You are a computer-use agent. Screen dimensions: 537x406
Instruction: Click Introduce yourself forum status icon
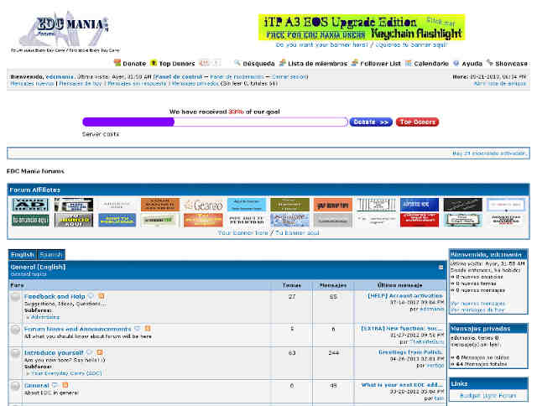[x=15, y=353]
